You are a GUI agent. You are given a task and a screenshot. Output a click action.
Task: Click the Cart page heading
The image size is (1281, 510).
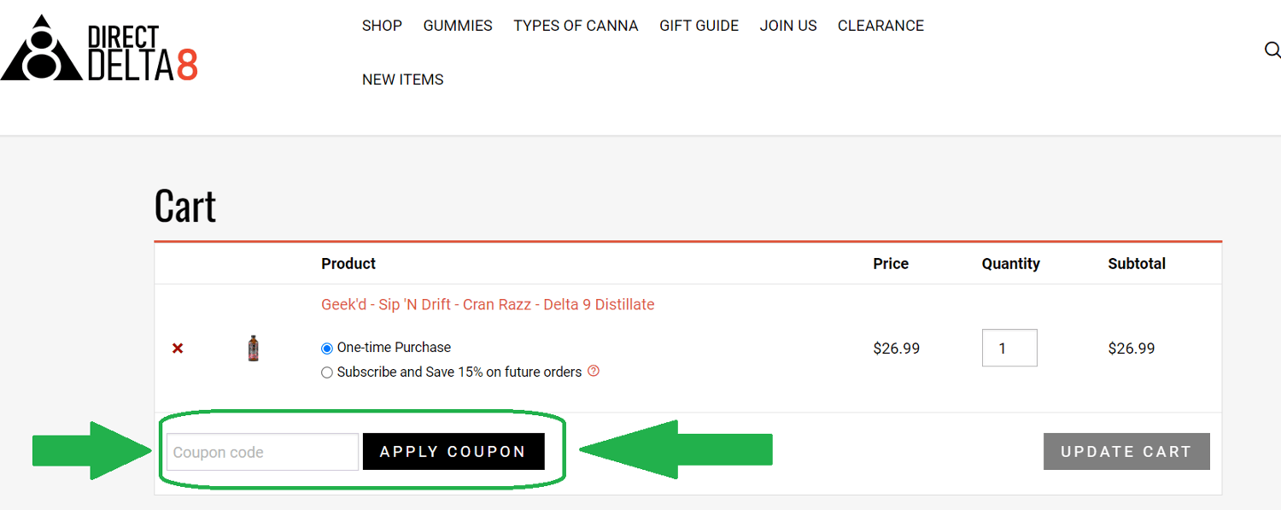pos(185,206)
